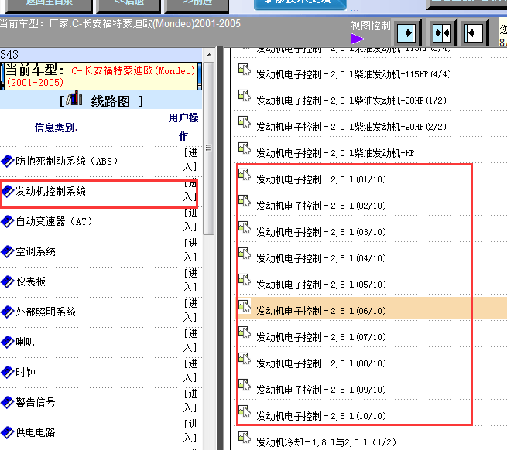Click diagram icon for 2,5 l (02/10)
Image resolution: width=507 pixels, height=450 pixels.
pyautogui.click(x=245, y=202)
